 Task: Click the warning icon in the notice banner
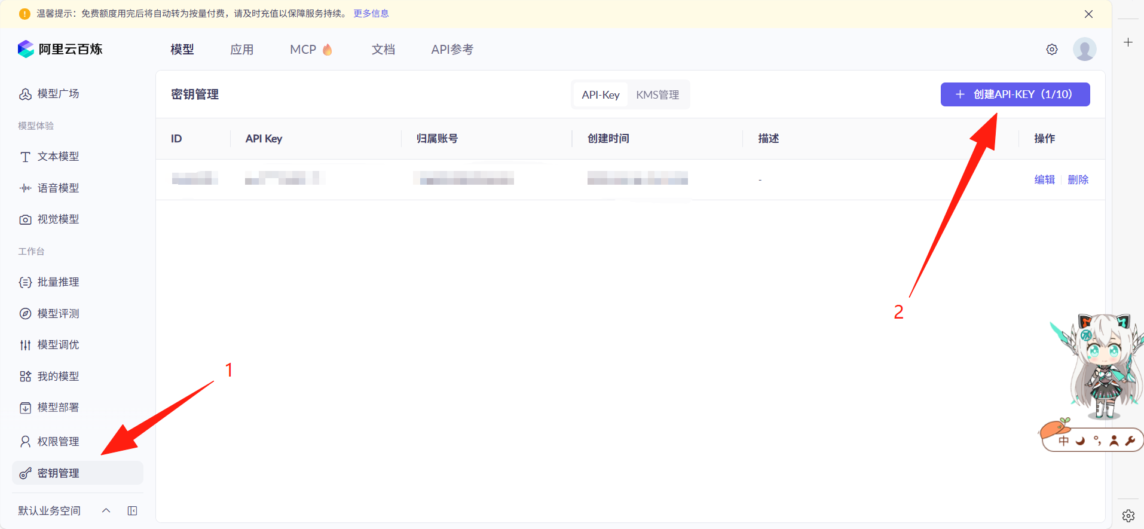point(25,14)
